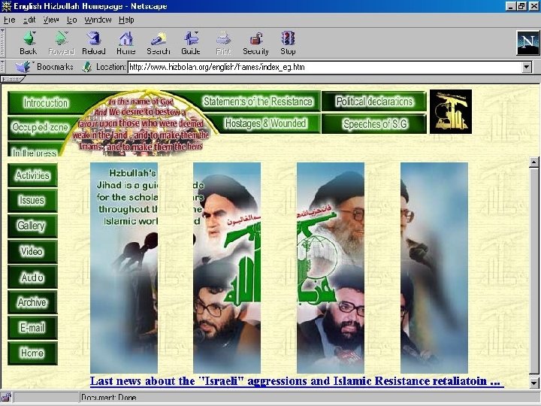Click the Issues sidebar button

[x=32, y=201]
